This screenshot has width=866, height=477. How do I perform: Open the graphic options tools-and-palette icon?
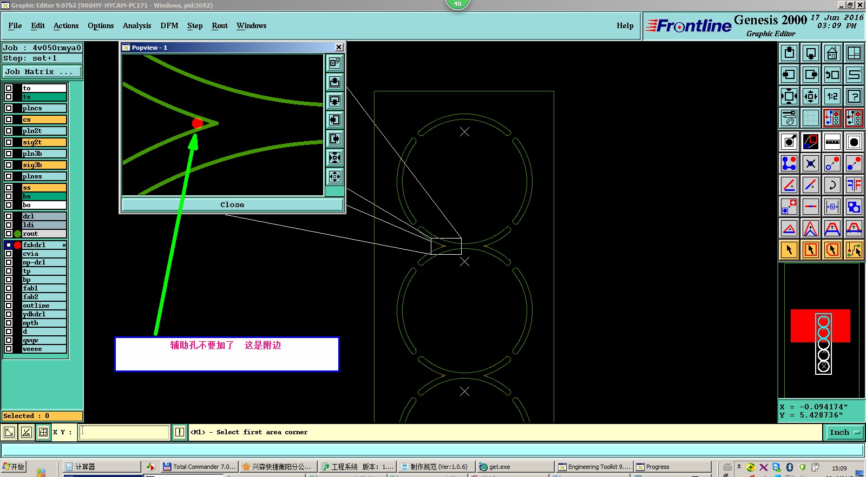click(789, 118)
